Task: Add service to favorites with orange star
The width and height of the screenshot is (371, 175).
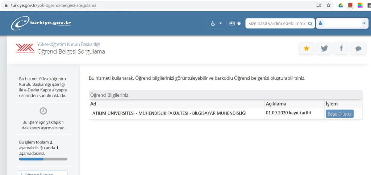Action: pos(307,49)
